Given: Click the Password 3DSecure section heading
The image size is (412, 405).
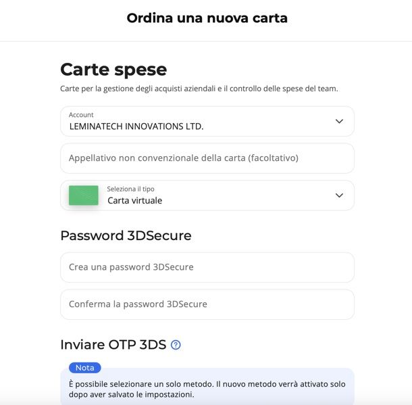Looking at the screenshot, I should [x=126, y=235].
